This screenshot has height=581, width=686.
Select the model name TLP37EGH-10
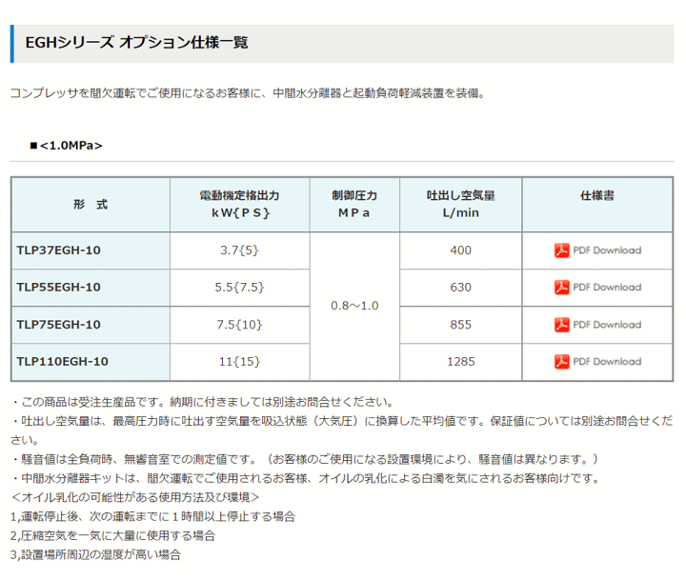pyautogui.click(x=59, y=250)
